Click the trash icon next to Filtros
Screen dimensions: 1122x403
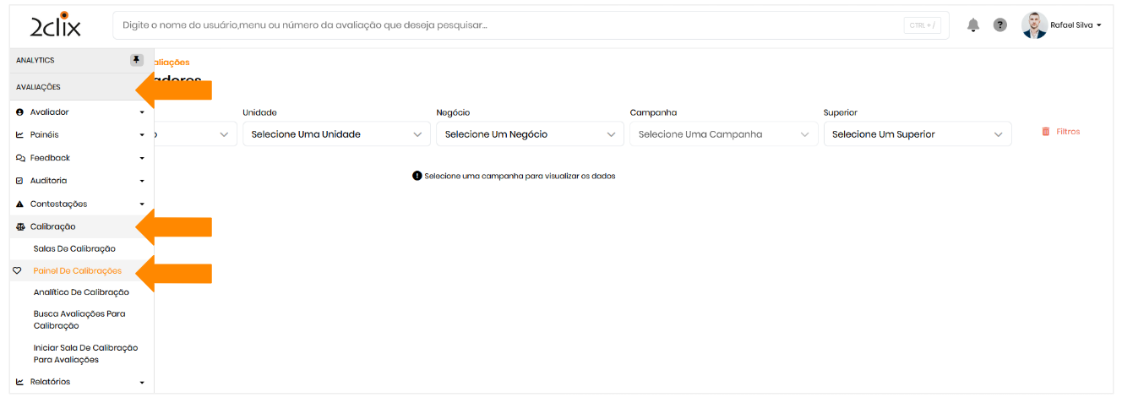click(x=1046, y=132)
